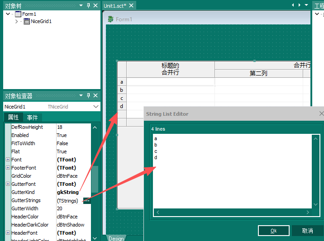The height and width of the screenshot is (241, 324).
Task: Select the HeaderColor property row
Action: (51, 217)
